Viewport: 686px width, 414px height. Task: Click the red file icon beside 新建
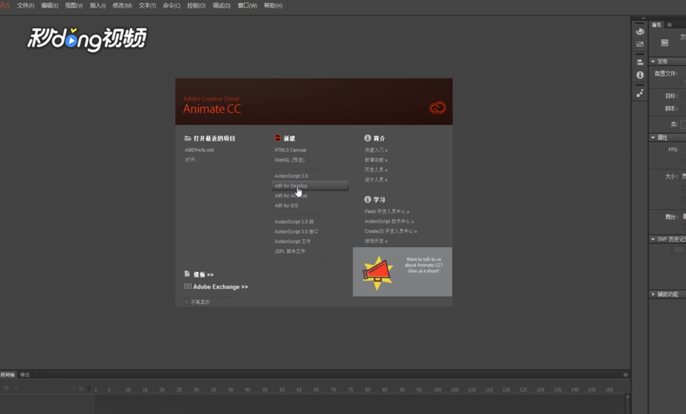click(278, 138)
